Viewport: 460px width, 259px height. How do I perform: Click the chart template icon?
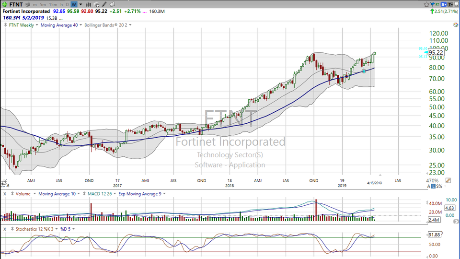coord(96,4)
